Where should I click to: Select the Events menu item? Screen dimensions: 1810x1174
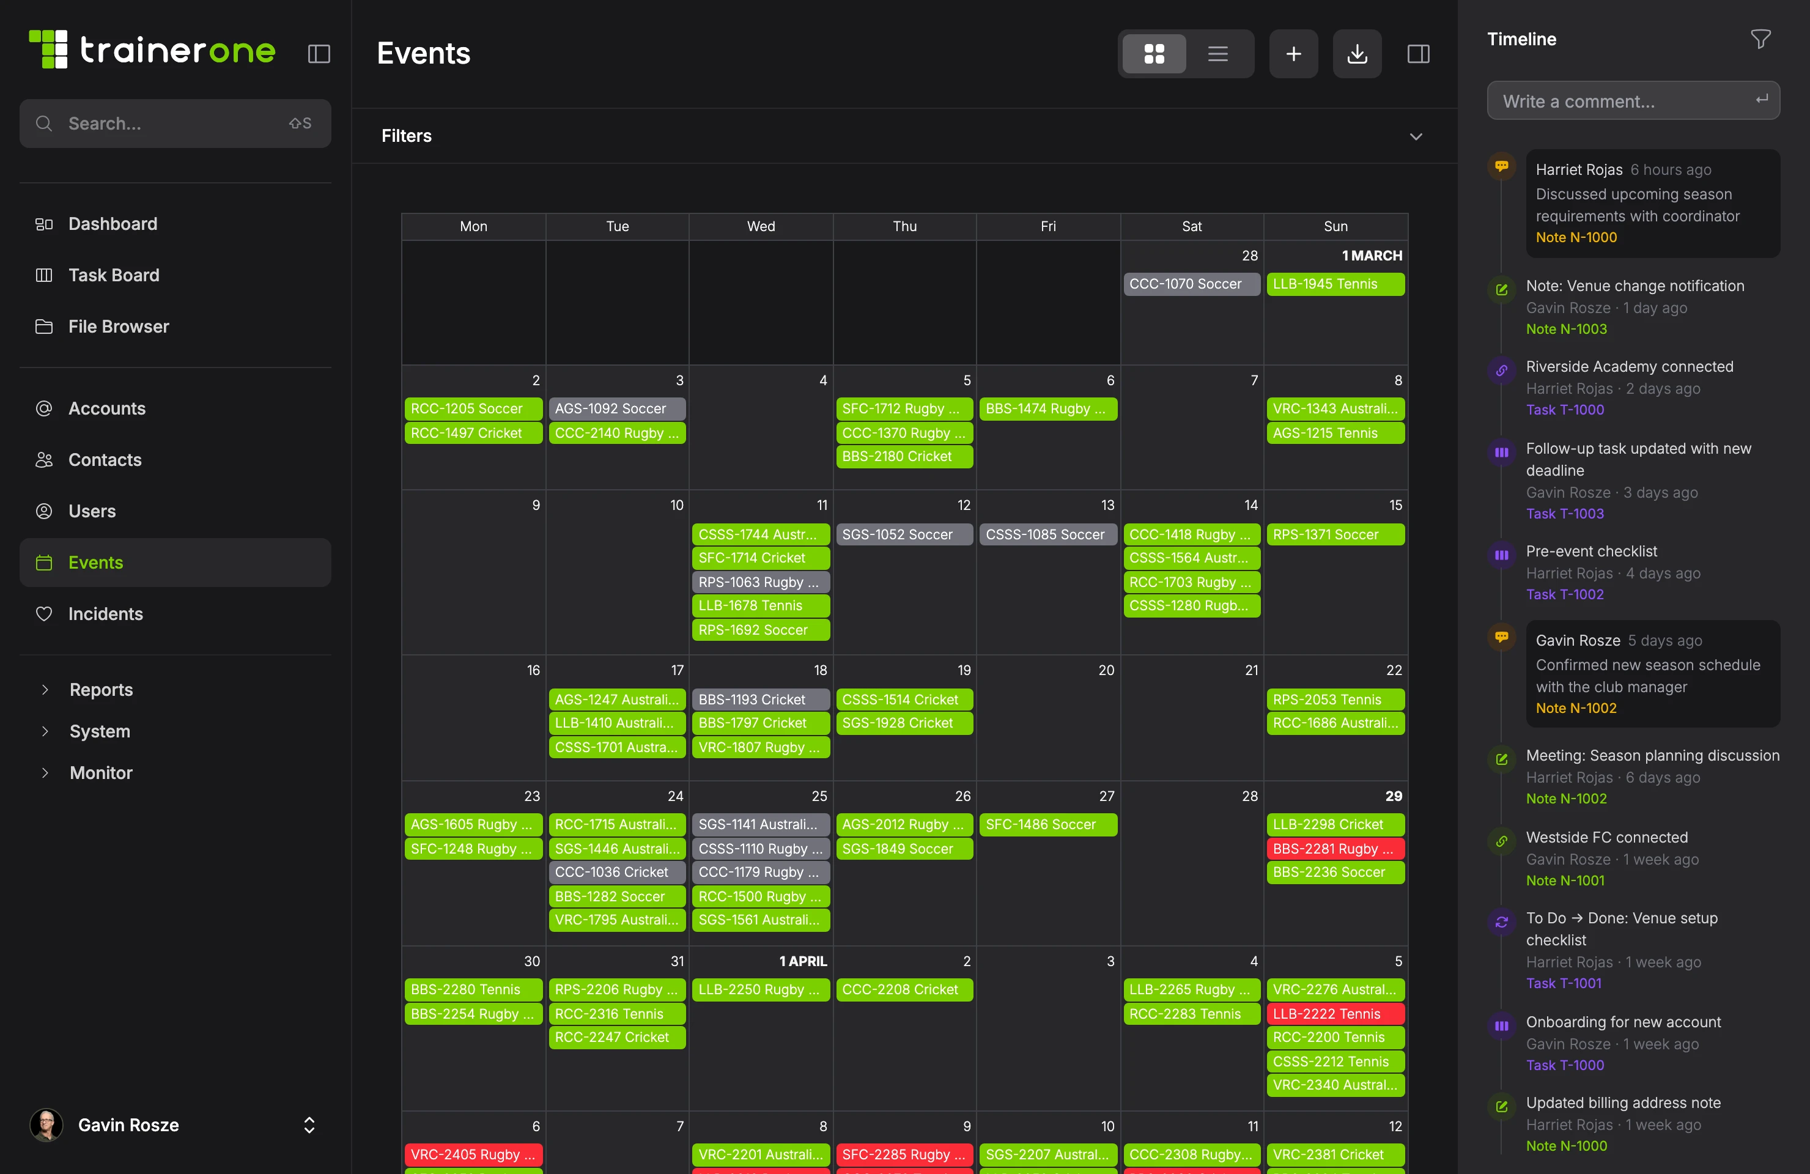coord(96,563)
